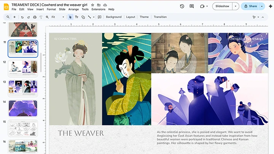
Task: Add new slide plus icon
Action: (x=14, y=17)
